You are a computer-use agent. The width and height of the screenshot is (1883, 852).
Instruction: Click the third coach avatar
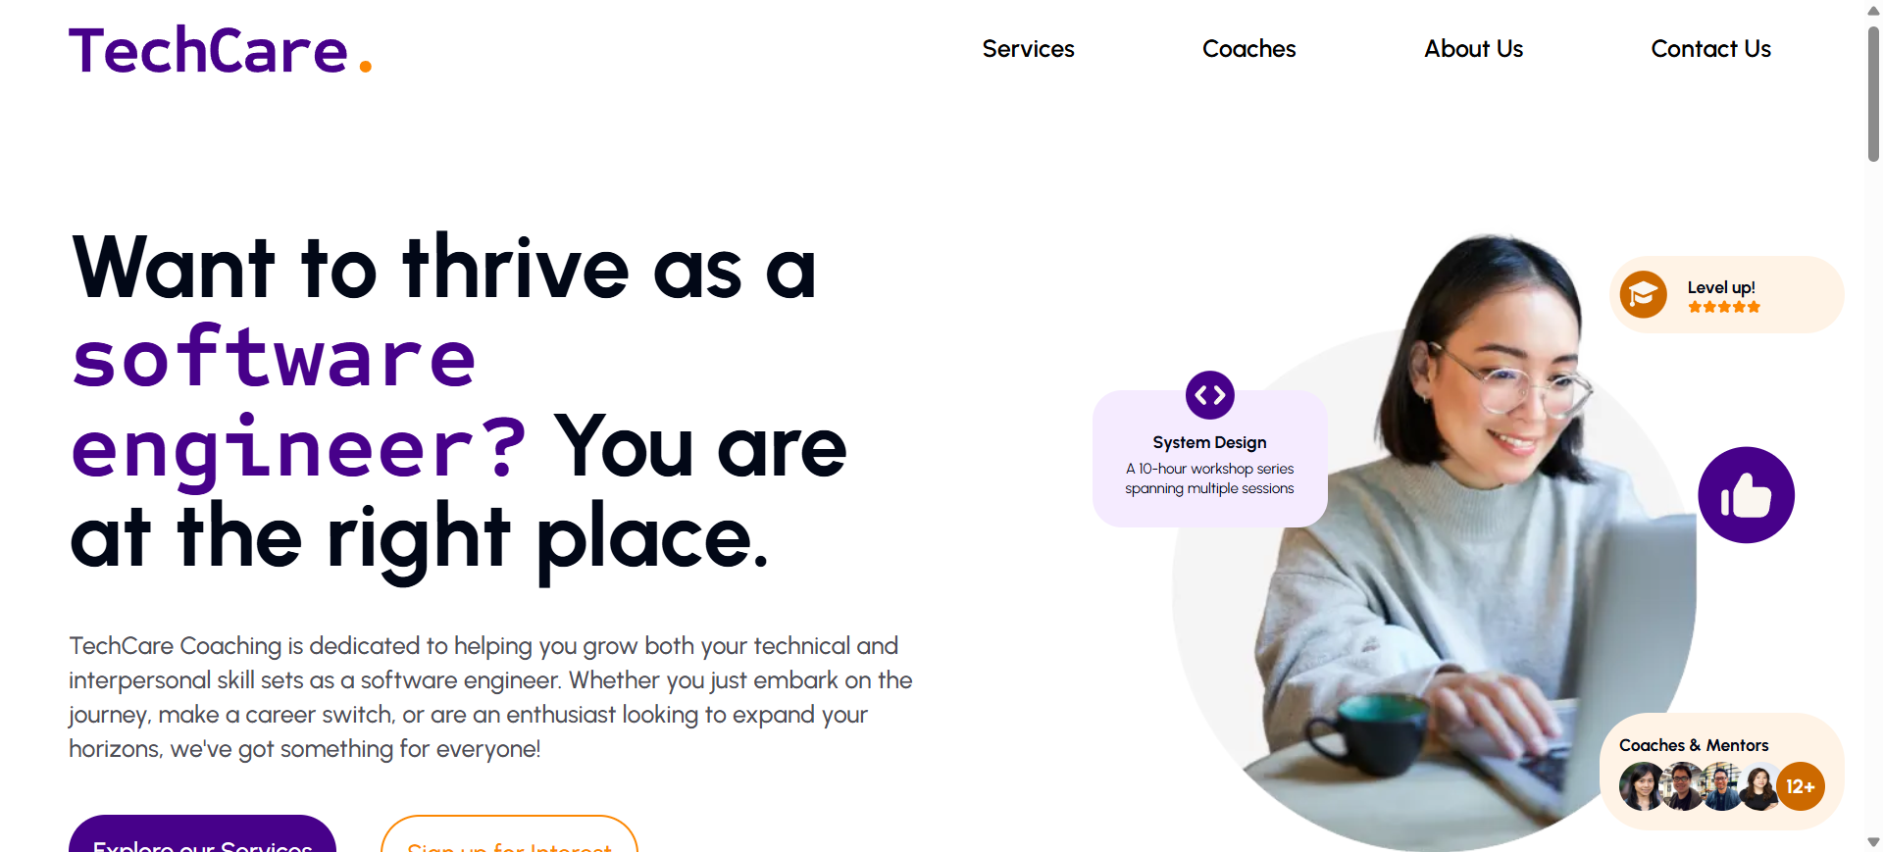[x=1721, y=786]
